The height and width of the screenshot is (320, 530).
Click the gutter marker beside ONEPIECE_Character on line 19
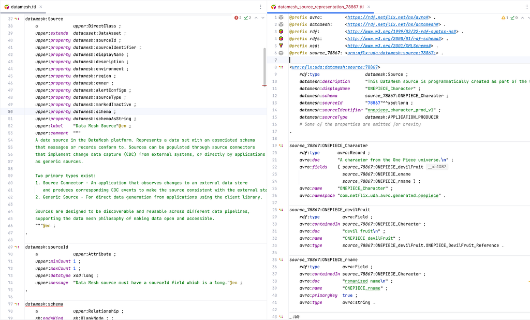(281, 146)
